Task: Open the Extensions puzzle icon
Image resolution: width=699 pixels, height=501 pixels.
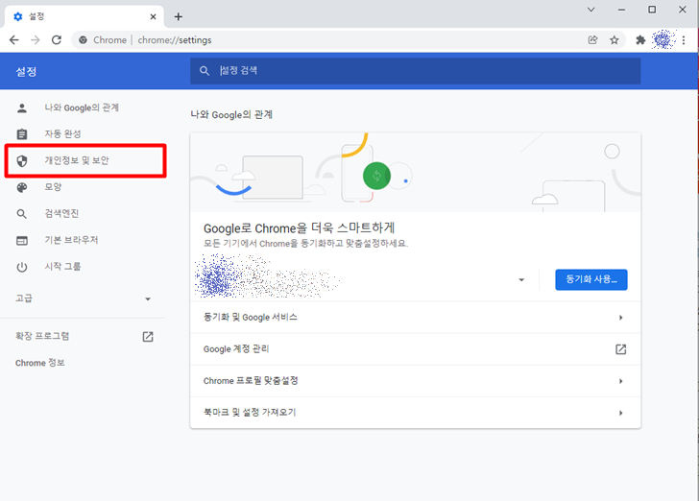Action: (x=640, y=40)
